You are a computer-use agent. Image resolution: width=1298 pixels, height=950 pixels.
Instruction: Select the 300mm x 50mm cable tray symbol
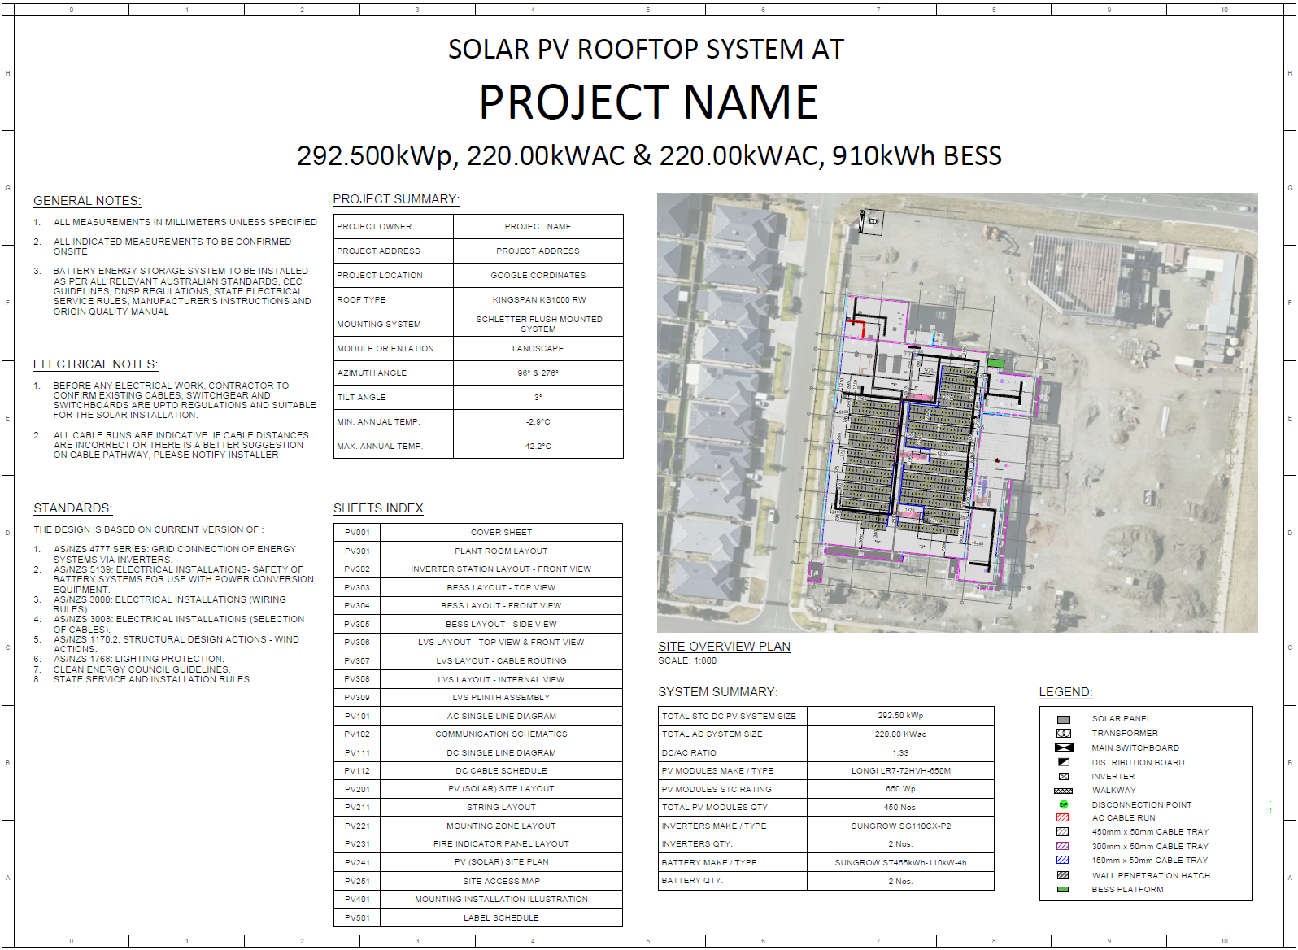pyautogui.click(x=1063, y=846)
